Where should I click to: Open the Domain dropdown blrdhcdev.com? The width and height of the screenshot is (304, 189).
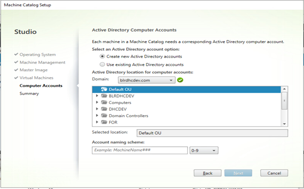pos(147,80)
